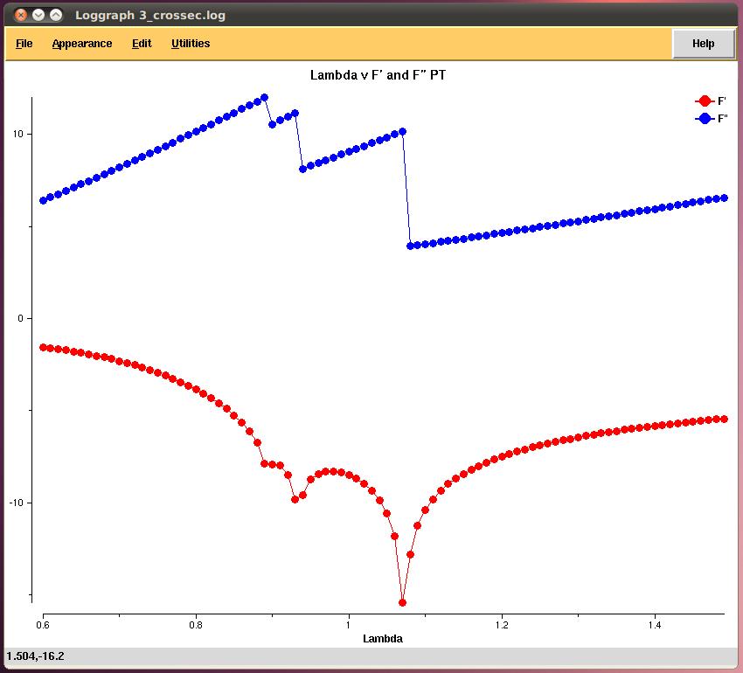The width and height of the screenshot is (743, 673).
Task: Click the x-axis label '0.8'
Action: 196,625
